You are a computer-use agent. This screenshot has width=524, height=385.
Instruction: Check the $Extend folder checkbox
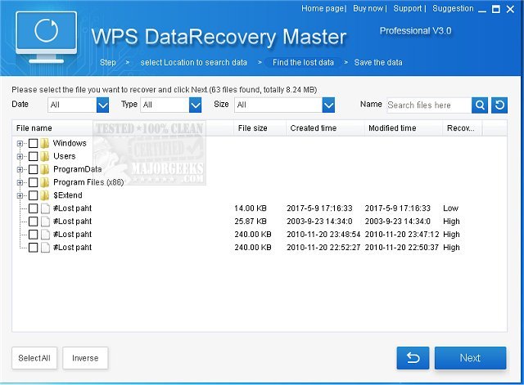click(x=33, y=195)
